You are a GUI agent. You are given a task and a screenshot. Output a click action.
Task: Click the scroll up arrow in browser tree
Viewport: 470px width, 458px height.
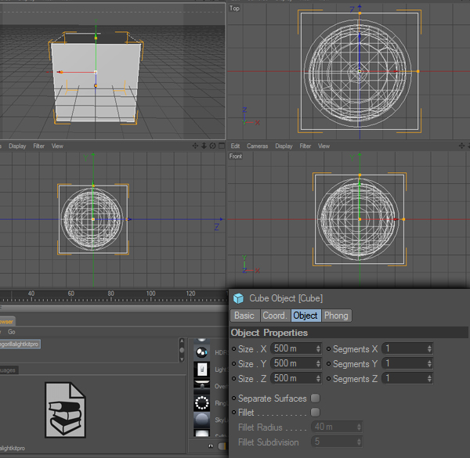click(x=182, y=341)
